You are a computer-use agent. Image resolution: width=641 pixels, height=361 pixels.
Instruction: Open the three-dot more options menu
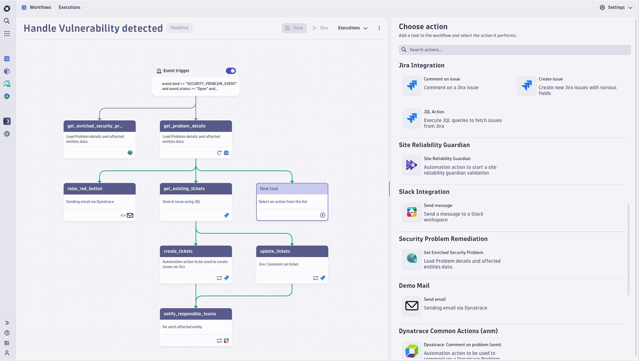point(379,28)
